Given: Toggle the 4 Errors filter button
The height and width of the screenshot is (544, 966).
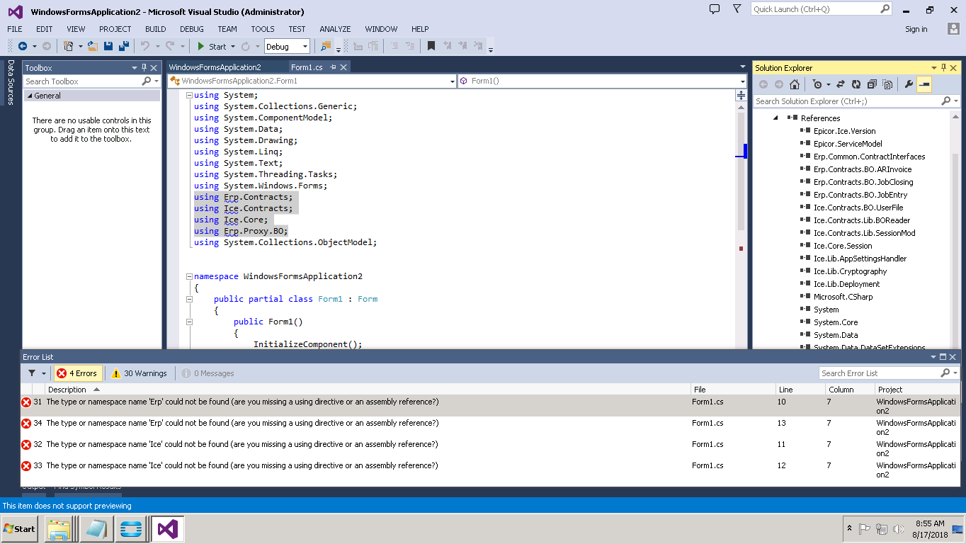Looking at the screenshot, I should [x=77, y=373].
